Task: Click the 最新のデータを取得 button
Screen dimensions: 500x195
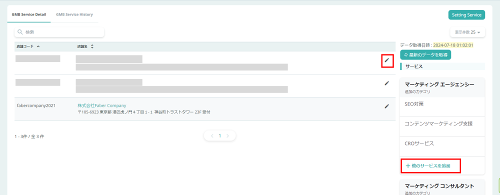Action: tap(425, 55)
